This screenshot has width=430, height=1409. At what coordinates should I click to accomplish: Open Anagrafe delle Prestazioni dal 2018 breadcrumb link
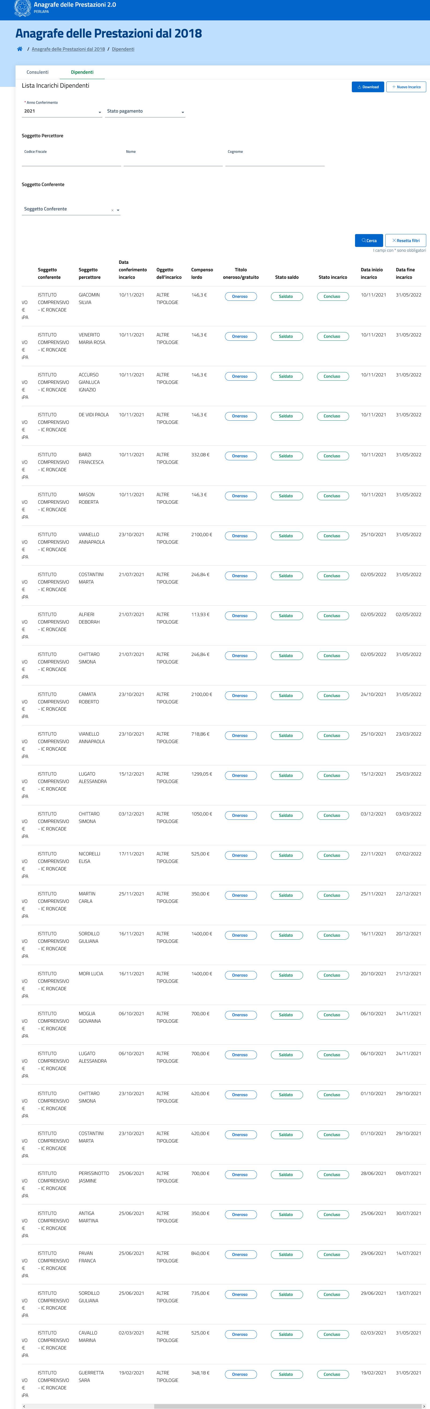(x=68, y=49)
